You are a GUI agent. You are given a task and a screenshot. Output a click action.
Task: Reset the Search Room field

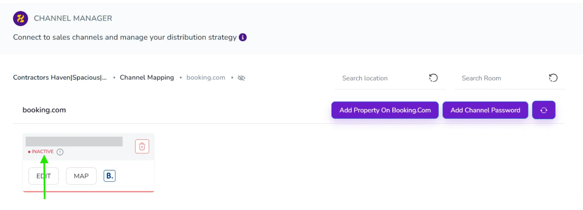click(x=553, y=78)
